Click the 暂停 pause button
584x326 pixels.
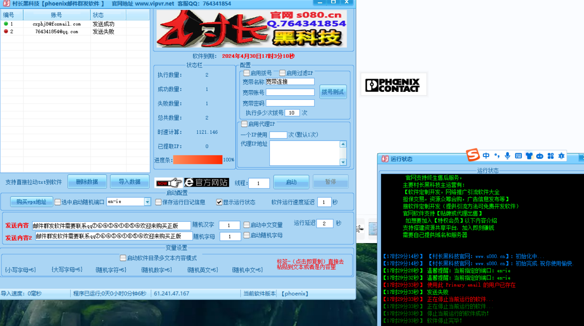coord(330,182)
